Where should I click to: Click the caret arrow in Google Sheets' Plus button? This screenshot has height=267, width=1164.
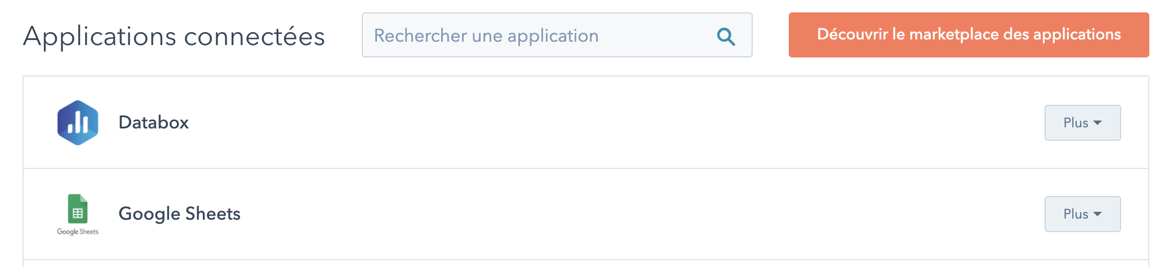pos(1098,214)
